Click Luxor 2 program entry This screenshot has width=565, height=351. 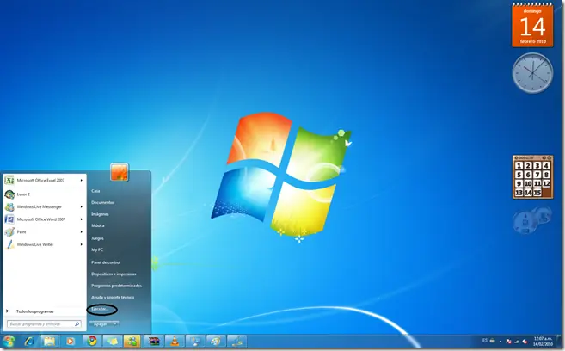23,194
